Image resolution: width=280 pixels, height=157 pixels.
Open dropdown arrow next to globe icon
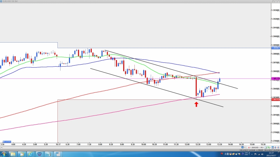245,147
